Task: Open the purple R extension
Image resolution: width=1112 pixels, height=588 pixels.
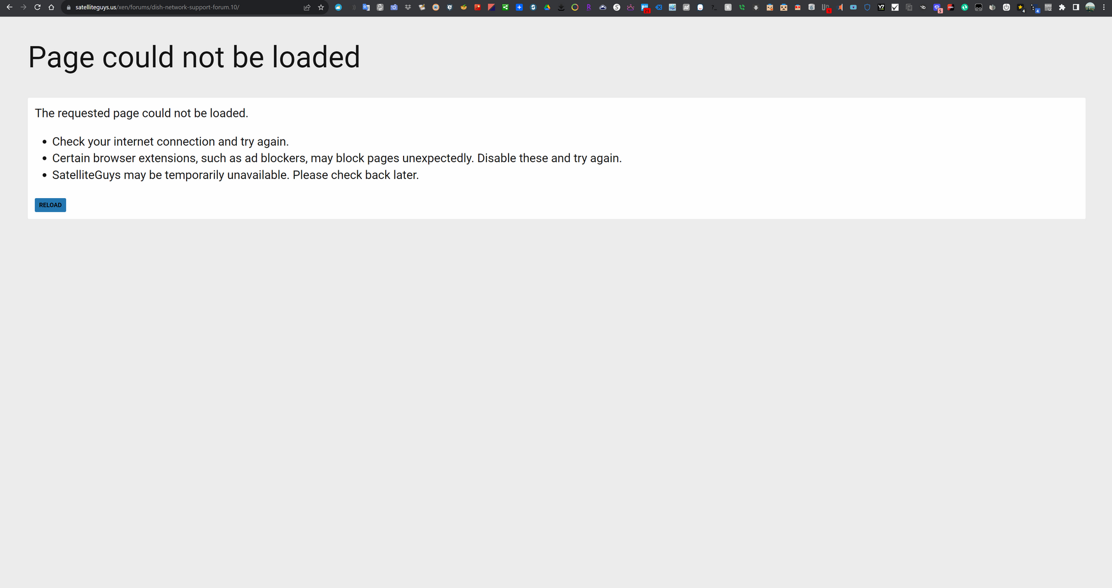Action: coord(588,8)
